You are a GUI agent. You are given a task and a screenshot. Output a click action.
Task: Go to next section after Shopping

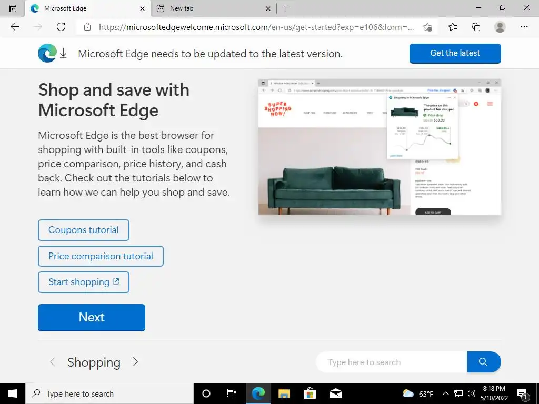coord(135,362)
